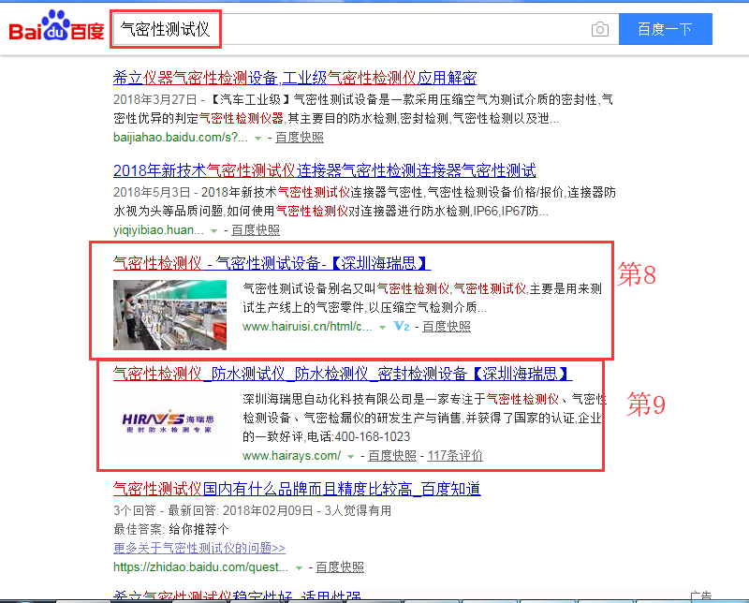
Task: Expand arrow next to yiqiyibiao.huan URL
Action: (213, 230)
